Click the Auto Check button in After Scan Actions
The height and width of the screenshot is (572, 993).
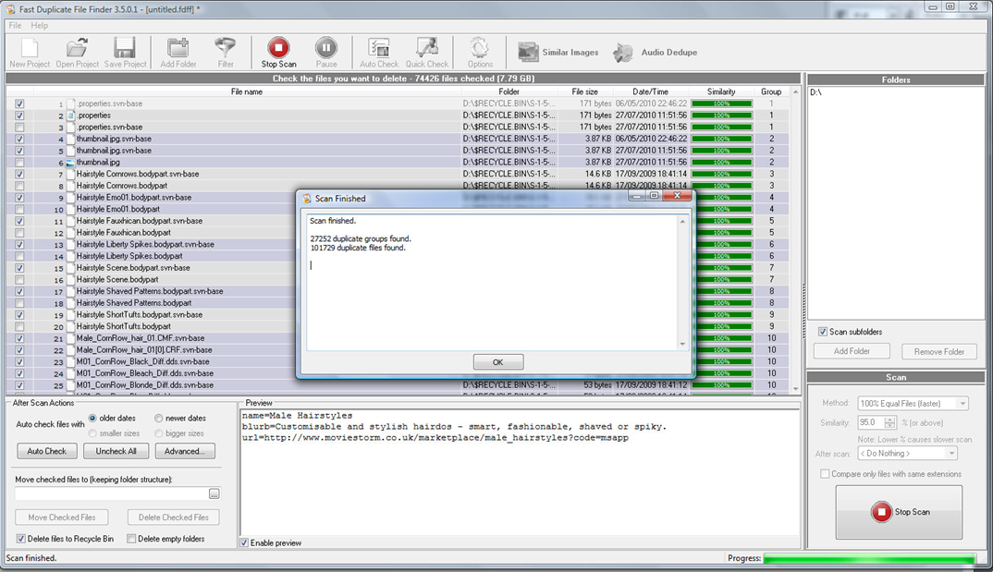click(x=47, y=451)
